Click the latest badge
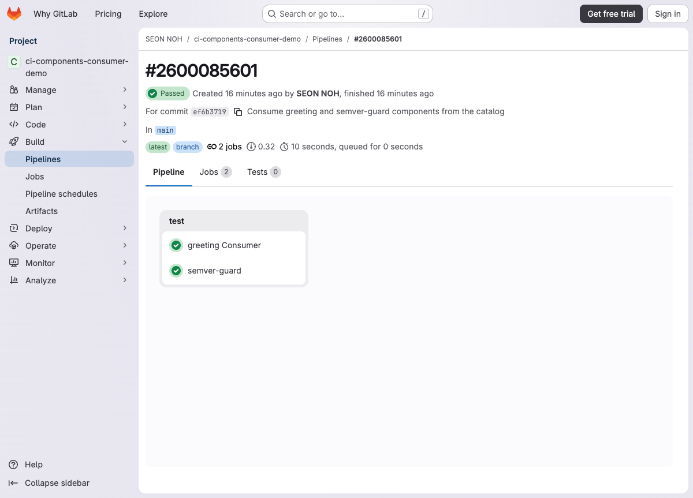Viewport: 693px width, 498px height. (158, 147)
